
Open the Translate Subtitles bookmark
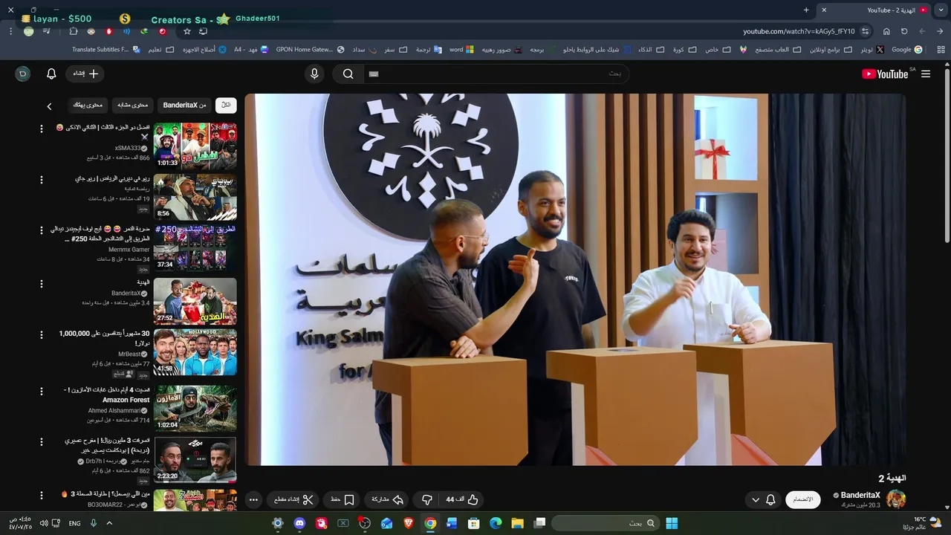105,50
